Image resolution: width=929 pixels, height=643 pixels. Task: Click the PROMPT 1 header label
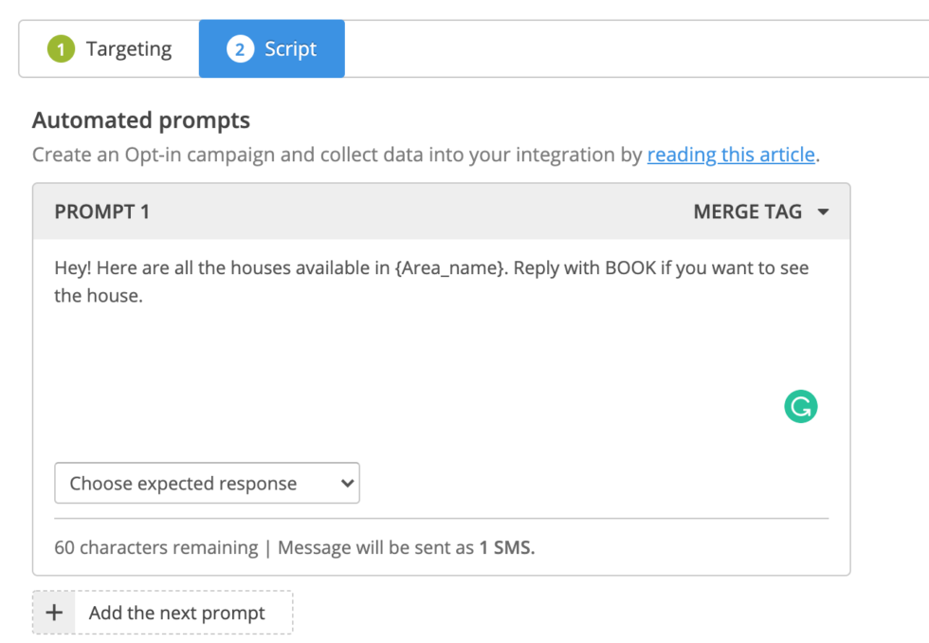point(101,211)
